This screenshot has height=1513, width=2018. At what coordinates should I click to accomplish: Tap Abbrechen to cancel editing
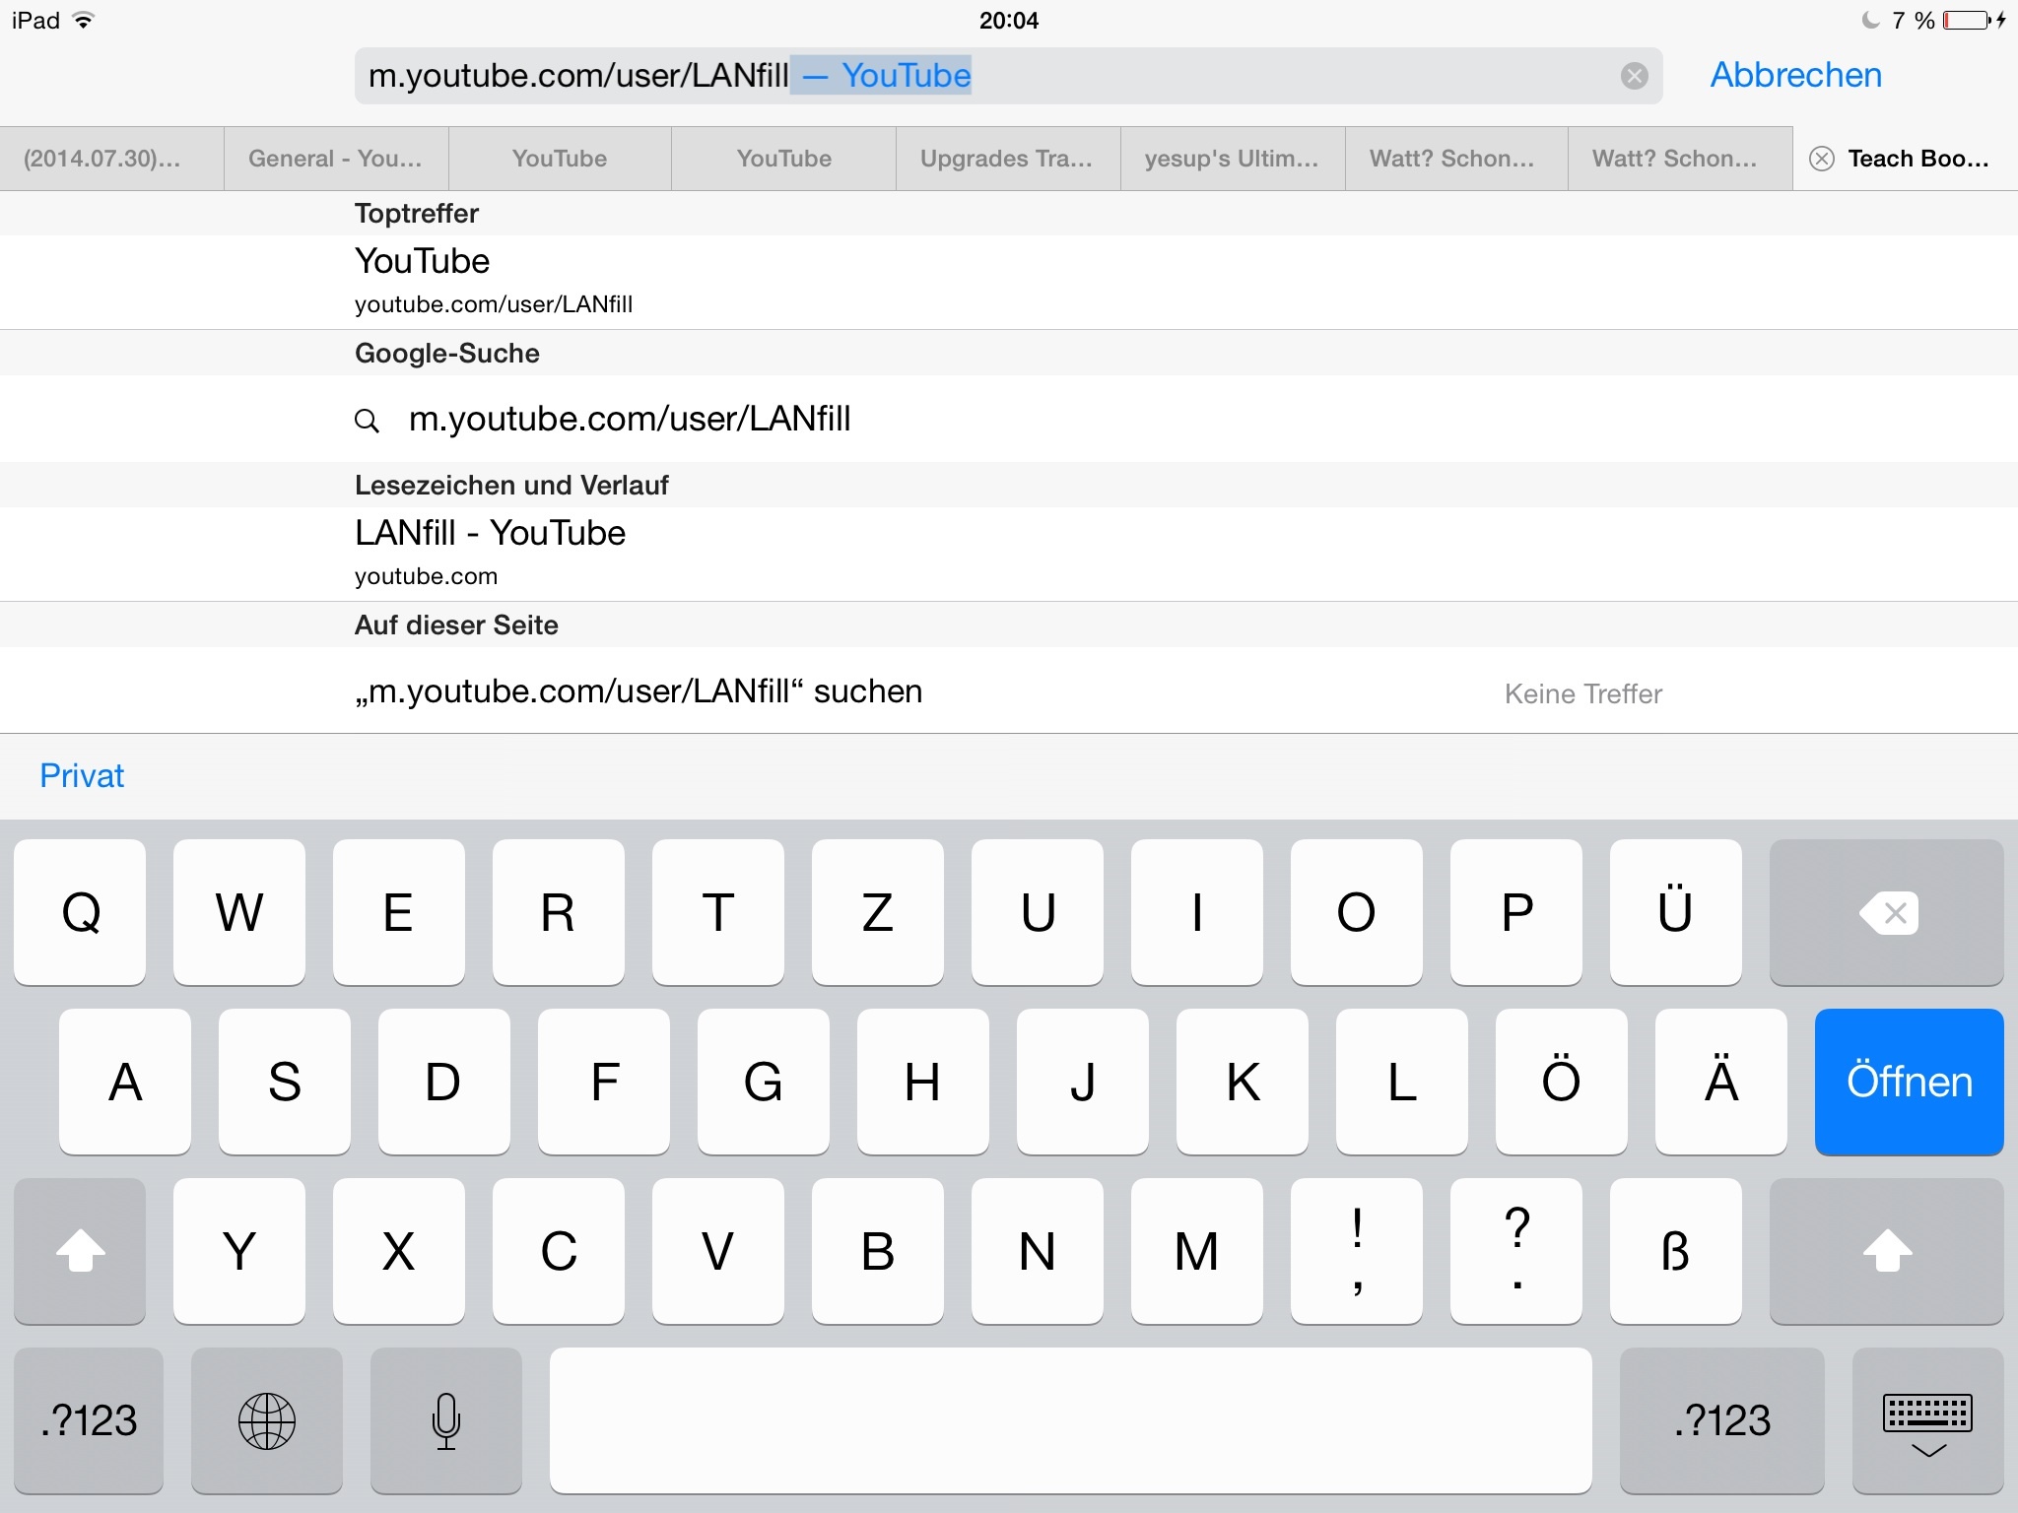coord(1794,76)
